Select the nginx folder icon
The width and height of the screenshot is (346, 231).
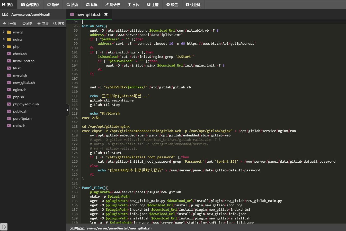9,39
